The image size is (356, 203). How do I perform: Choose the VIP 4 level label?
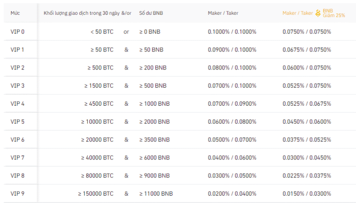18,104
